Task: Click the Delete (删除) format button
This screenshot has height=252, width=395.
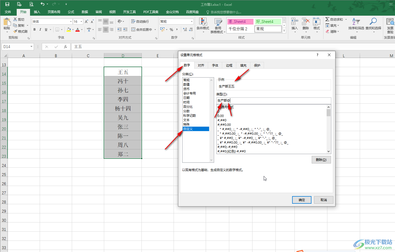Action: click(321, 160)
